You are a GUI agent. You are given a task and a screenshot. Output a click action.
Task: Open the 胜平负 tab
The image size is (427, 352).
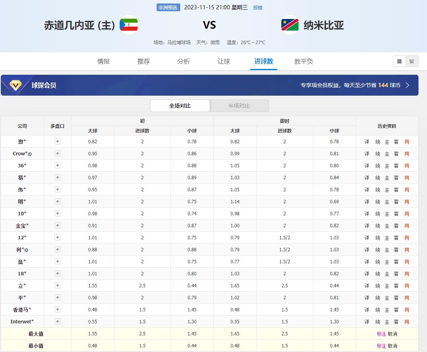[x=304, y=61]
